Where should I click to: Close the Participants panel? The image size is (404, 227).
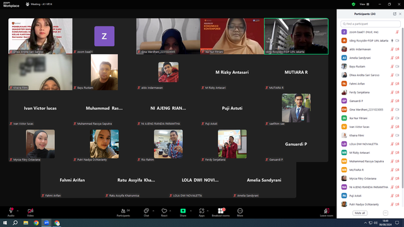click(x=400, y=14)
